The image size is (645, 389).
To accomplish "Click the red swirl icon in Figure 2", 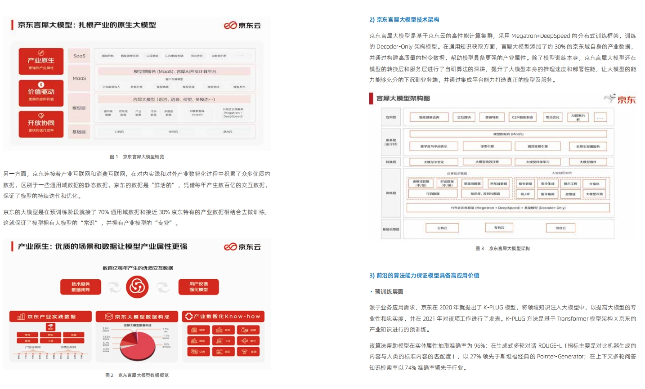I will click(x=137, y=286).
